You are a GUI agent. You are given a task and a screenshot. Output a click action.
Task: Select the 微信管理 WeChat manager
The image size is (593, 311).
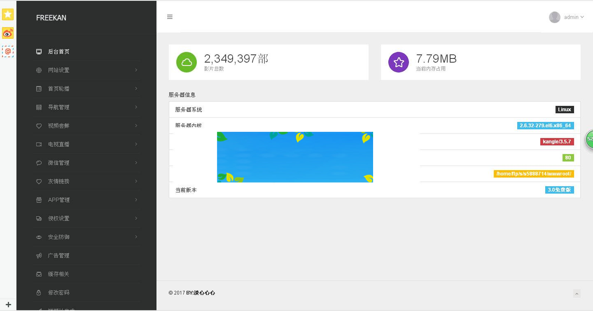coord(58,163)
